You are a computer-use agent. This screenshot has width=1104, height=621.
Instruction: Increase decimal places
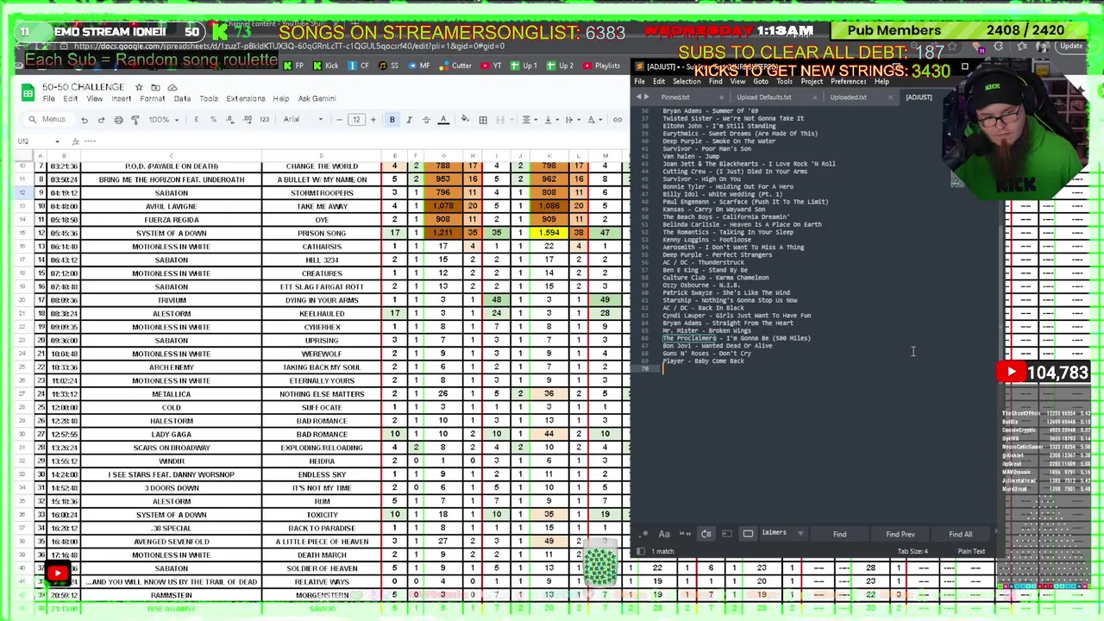[247, 120]
